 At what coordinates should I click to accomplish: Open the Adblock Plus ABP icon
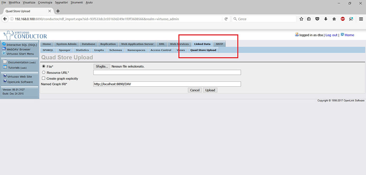343,19
